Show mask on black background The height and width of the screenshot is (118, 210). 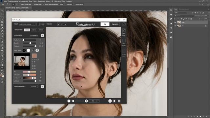[24, 50]
